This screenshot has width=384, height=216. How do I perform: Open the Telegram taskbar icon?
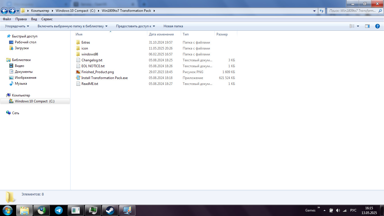pos(59,210)
